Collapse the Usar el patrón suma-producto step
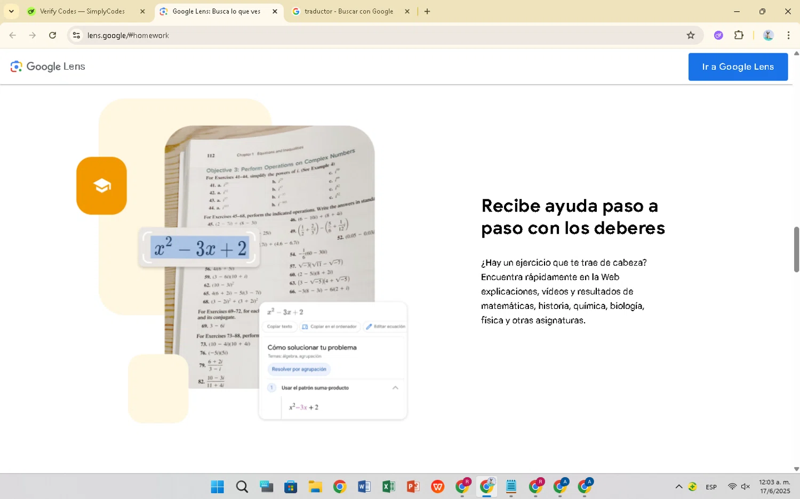 pyautogui.click(x=395, y=388)
